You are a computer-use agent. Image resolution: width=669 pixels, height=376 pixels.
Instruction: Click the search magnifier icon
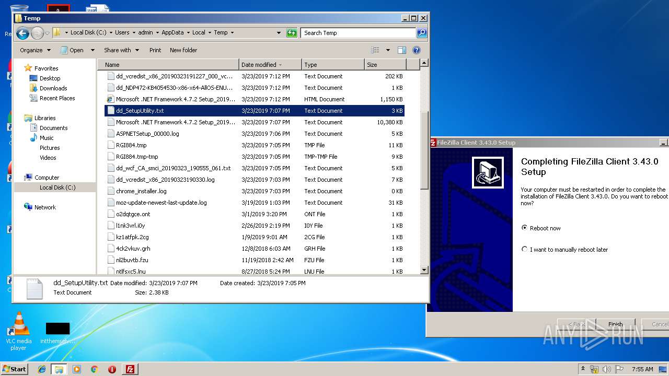coord(421,33)
